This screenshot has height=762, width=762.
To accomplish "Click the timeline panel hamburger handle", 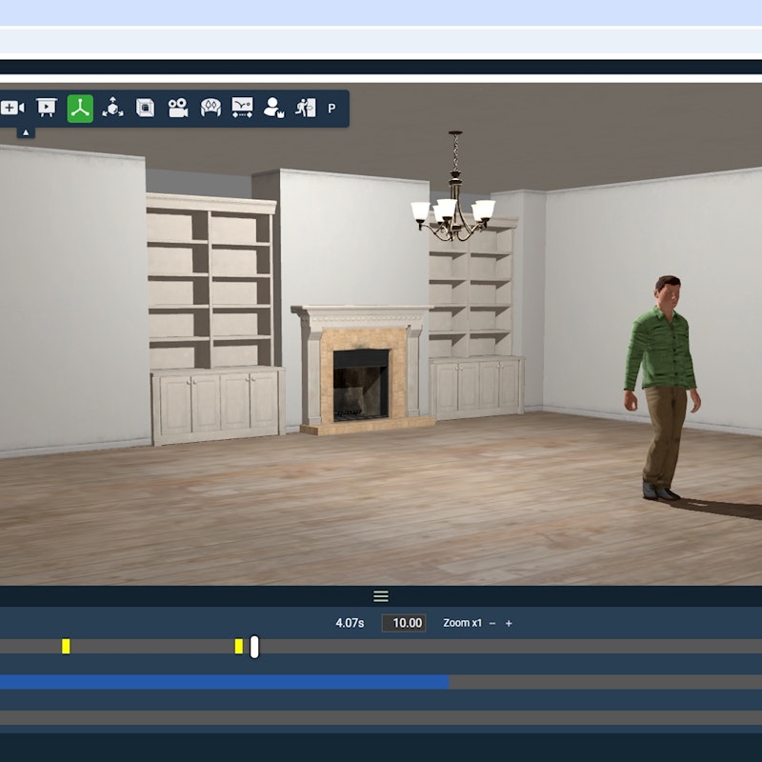I will [381, 596].
